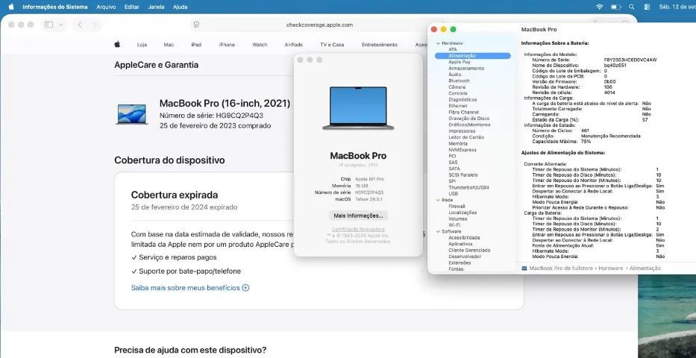Collapse the Software section in sidebar

(x=438, y=231)
